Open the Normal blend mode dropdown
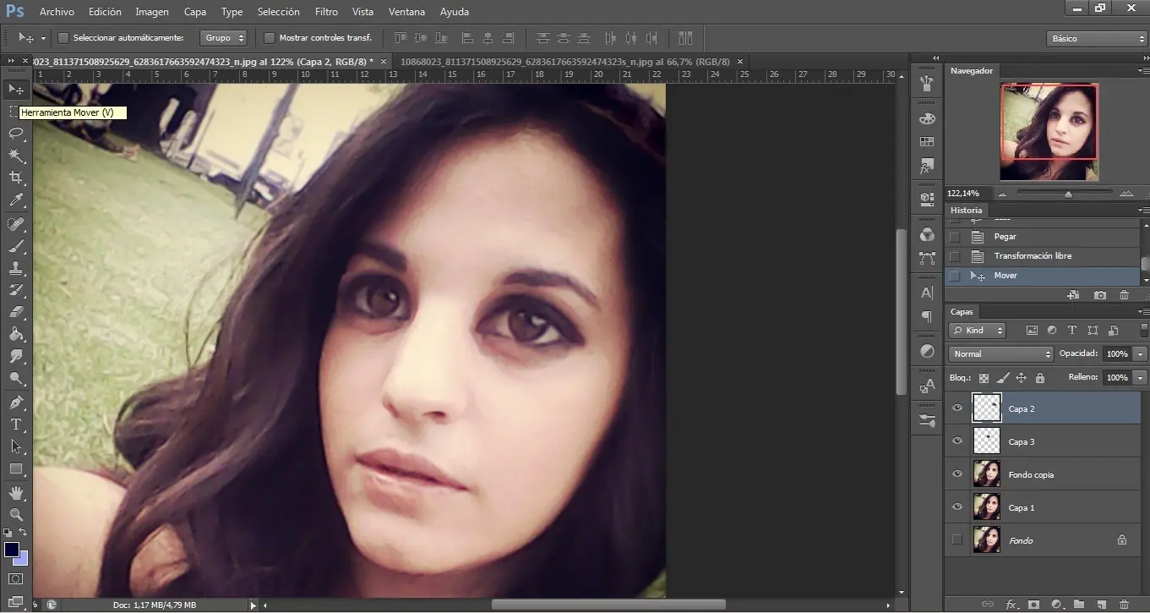1150x613 pixels. 1000,354
